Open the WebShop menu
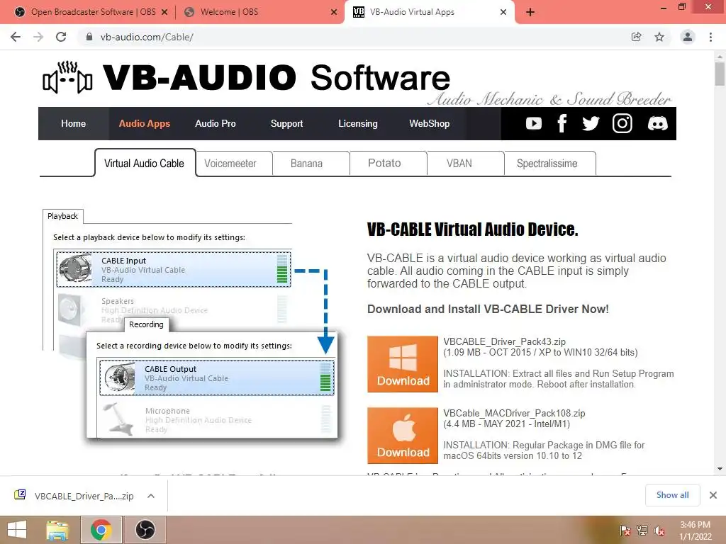The height and width of the screenshot is (544, 726). click(x=429, y=123)
